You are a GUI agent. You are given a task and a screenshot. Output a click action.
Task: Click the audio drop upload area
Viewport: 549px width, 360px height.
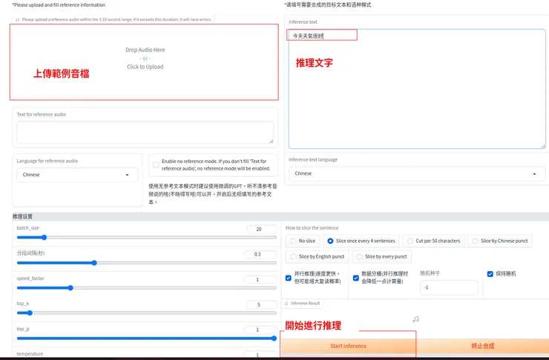pos(144,62)
